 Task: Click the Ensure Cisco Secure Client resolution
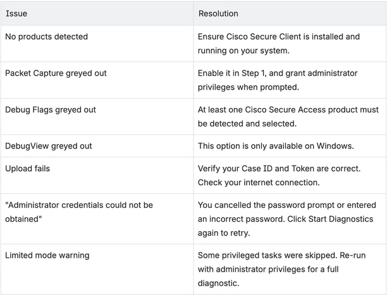(x=279, y=44)
